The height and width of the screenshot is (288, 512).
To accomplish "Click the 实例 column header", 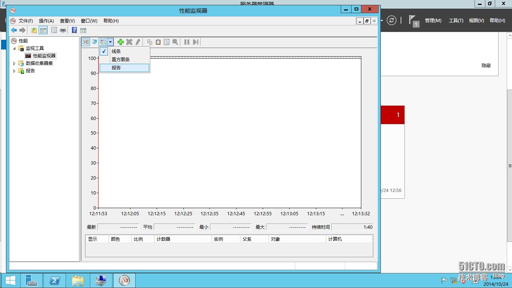I will coord(226,239).
